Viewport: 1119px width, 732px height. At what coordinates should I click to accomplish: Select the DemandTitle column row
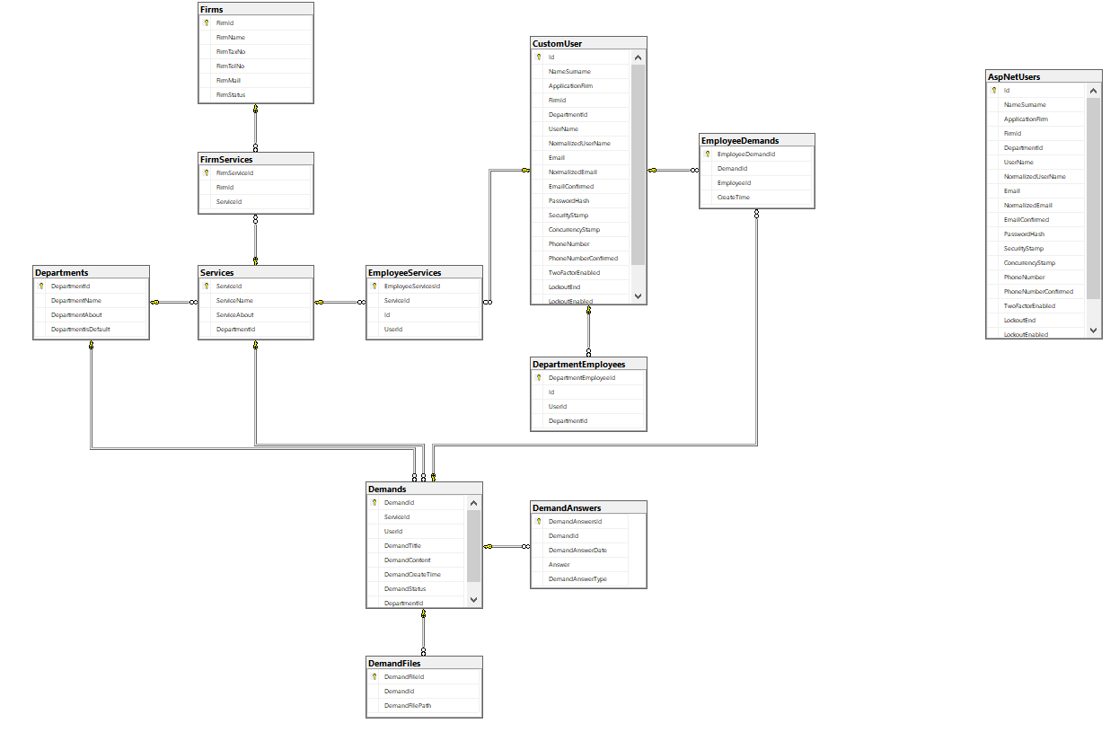[417, 546]
